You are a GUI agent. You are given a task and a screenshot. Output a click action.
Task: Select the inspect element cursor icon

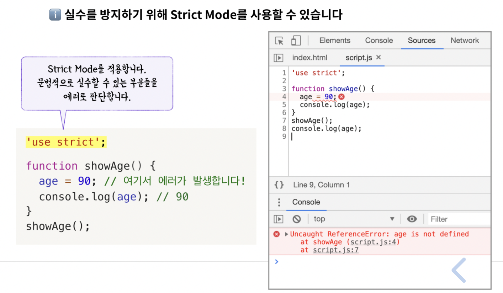pyautogui.click(x=279, y=41)
